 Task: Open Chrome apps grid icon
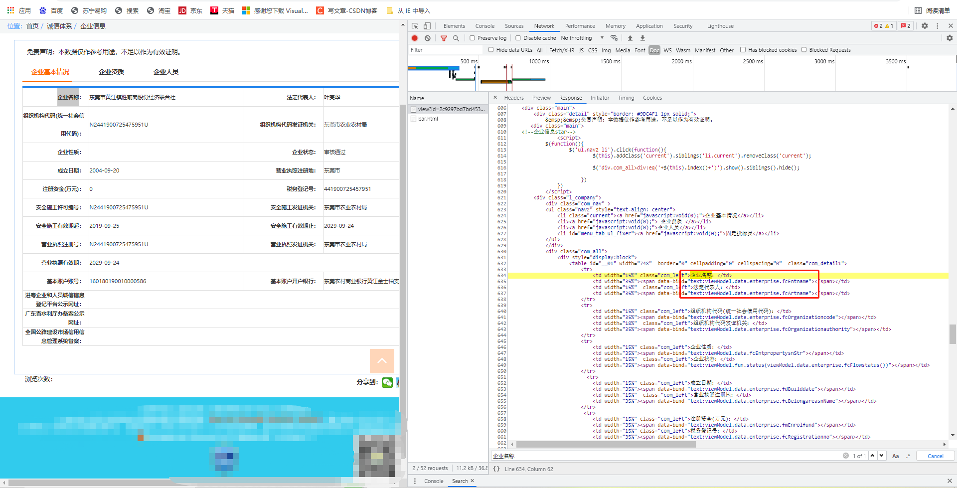tap(10, 10)
